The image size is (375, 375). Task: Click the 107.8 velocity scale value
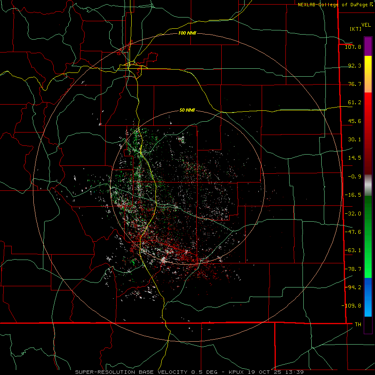353,47
